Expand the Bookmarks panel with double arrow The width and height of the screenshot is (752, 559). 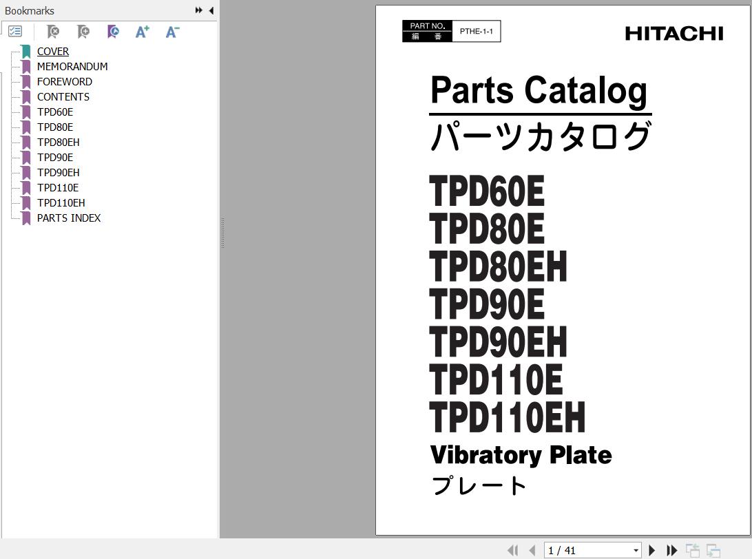click(198, 10)
